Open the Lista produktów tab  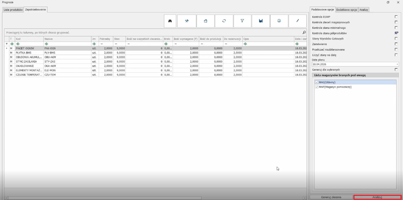13,9
